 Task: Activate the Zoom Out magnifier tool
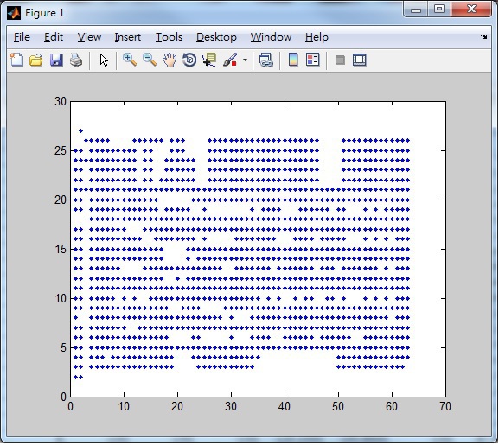pyautogui.click(x=150, y=60)
